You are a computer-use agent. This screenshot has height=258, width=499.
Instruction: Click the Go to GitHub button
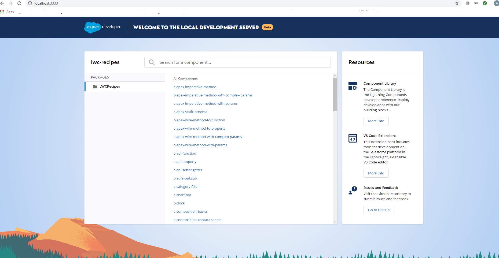click(x=378, y=210)
